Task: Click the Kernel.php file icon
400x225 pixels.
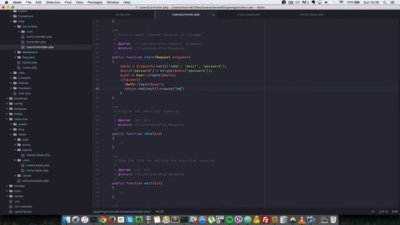Action: [x=19, y=62]
